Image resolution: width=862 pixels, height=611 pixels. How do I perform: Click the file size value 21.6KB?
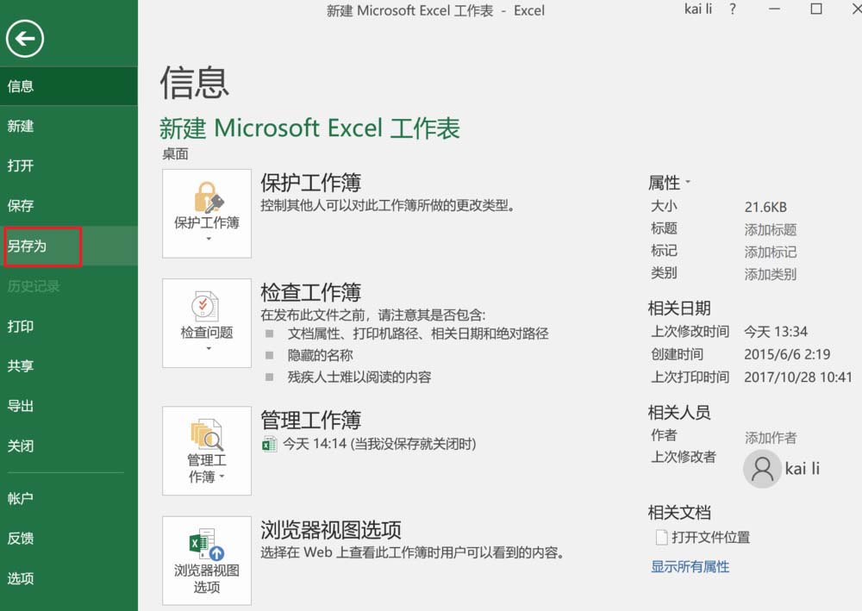tap(765, 207)
